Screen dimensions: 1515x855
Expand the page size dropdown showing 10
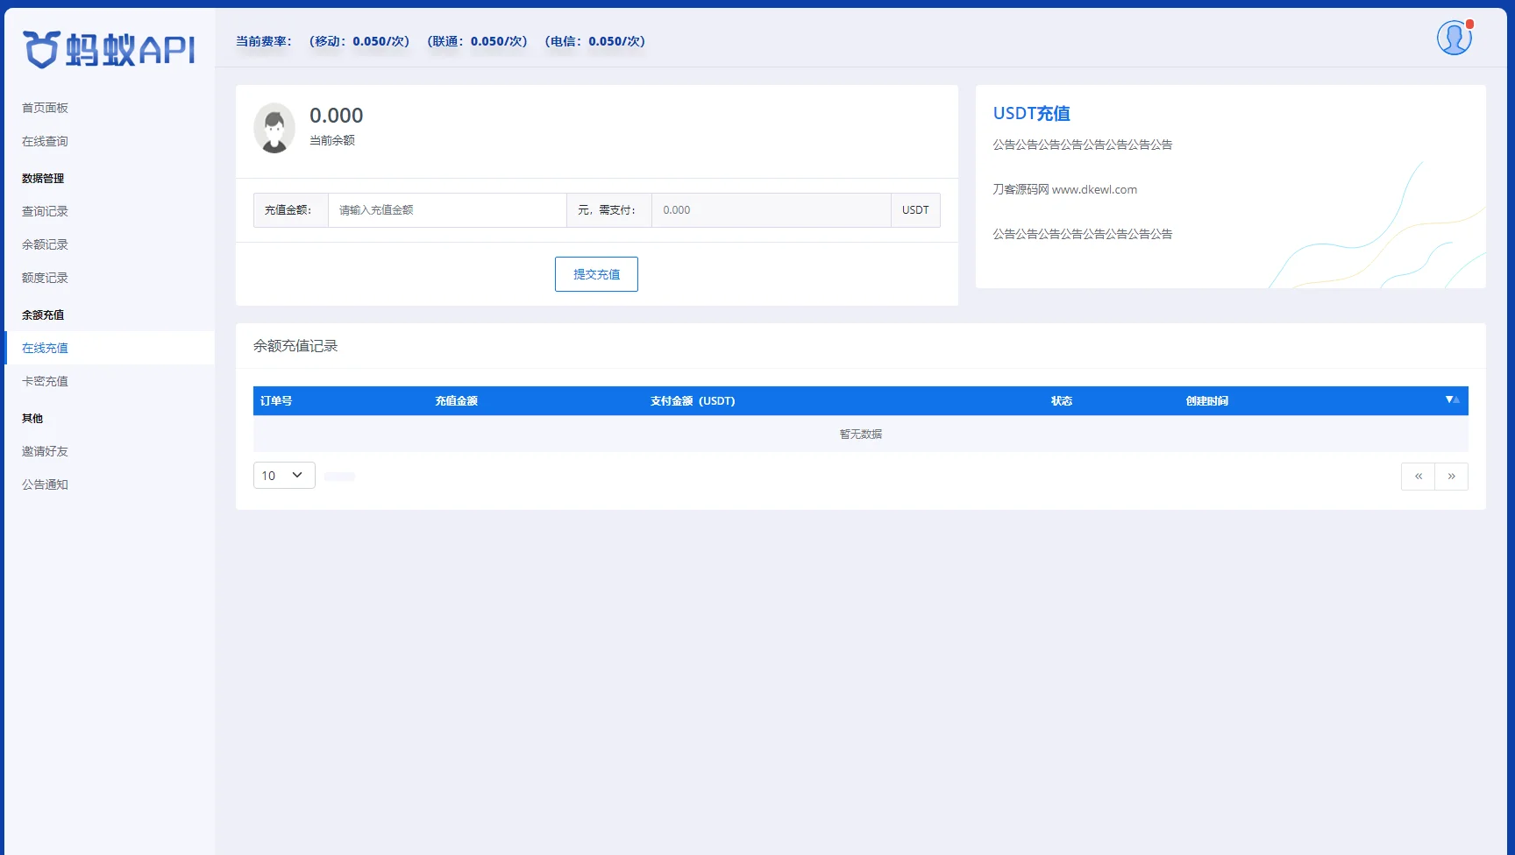point(283,475)
